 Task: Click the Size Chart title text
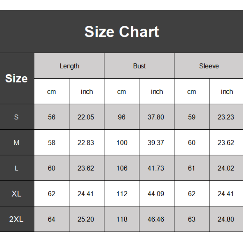(x=122, y=32)
